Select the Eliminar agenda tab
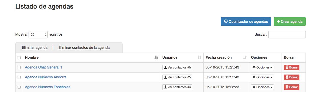This screenshot has width=318, height=92. coord(35,48)
